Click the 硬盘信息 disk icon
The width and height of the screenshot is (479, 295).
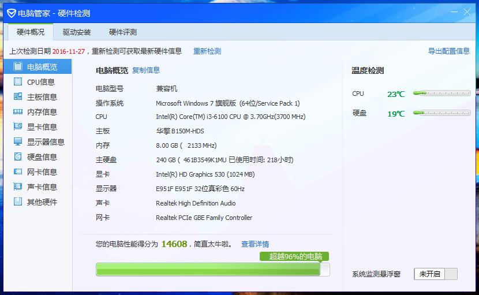18,156
